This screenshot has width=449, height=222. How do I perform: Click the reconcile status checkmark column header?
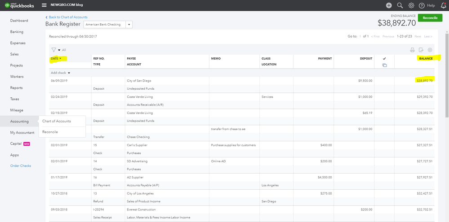(384, 59)
